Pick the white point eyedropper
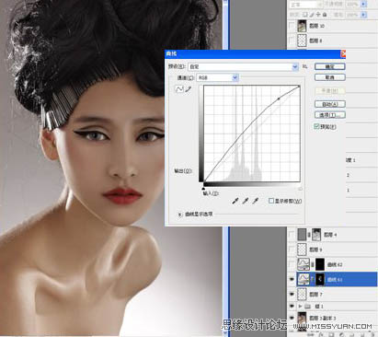 256,201
